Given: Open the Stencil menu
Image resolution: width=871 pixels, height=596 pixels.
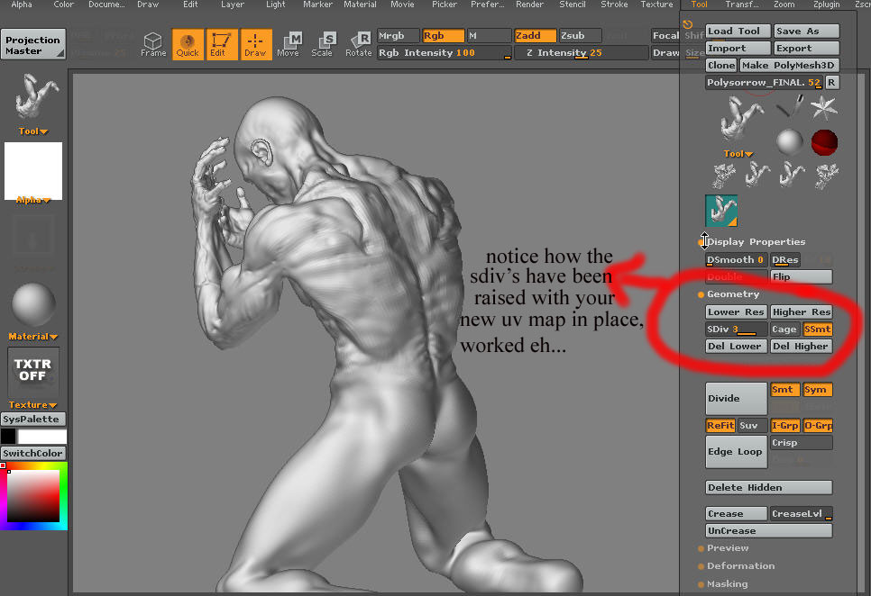Looking at the screenshot, I should pyautogui.click(x=573, y=5).
